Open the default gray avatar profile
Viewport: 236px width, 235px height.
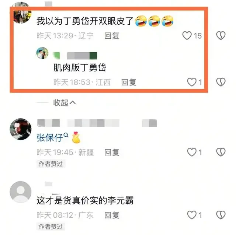pos(21,192)
